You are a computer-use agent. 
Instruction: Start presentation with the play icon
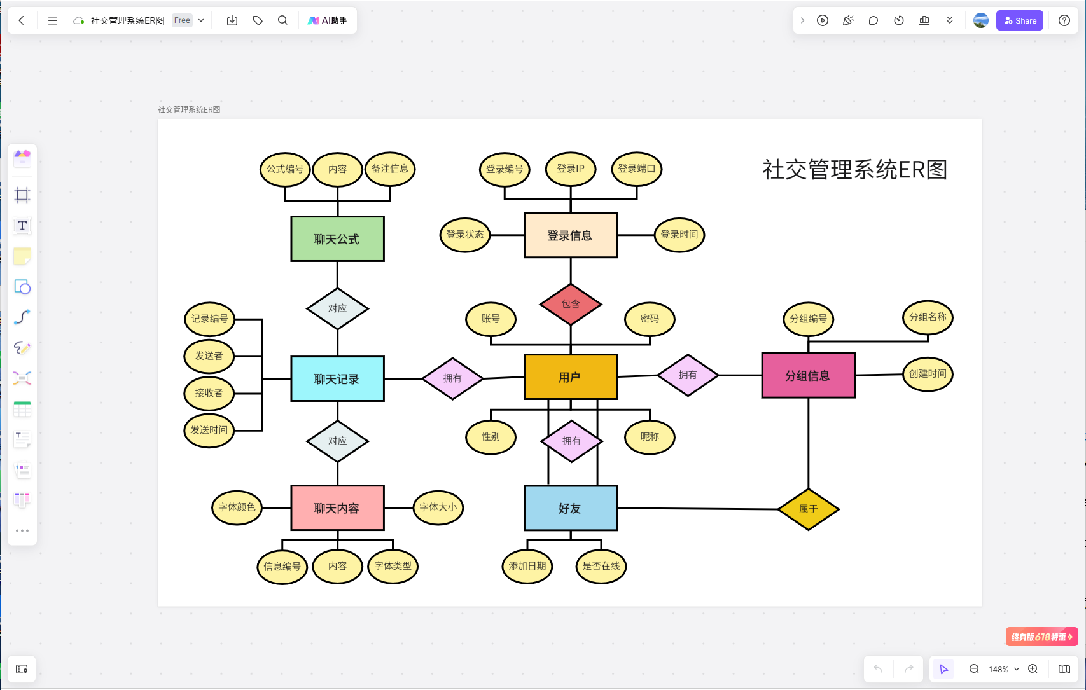click(823, 20)
